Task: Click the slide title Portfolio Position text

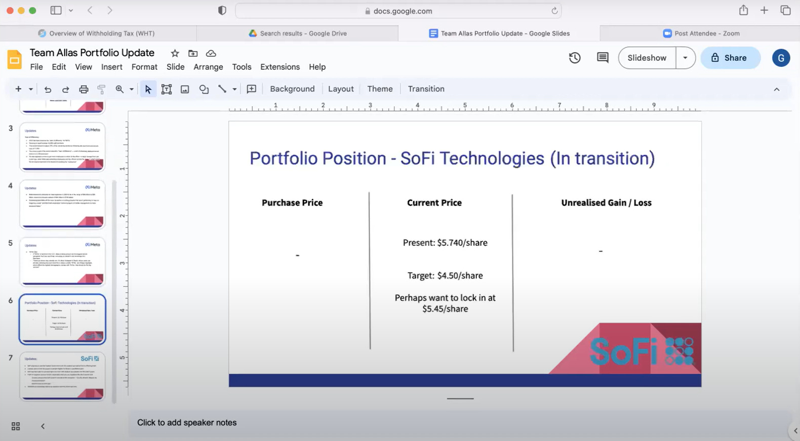Action: [452, 158]
